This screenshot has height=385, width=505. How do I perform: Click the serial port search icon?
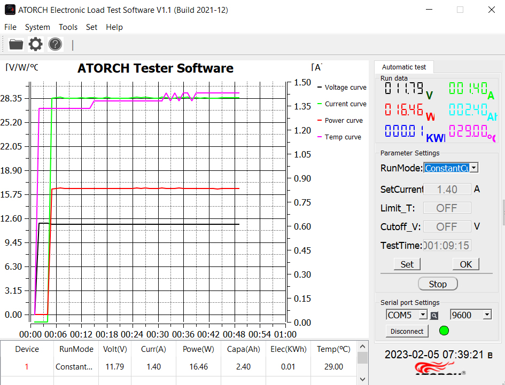pos(434,316)
